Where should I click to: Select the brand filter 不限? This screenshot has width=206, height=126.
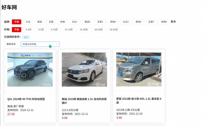(16, 22)
